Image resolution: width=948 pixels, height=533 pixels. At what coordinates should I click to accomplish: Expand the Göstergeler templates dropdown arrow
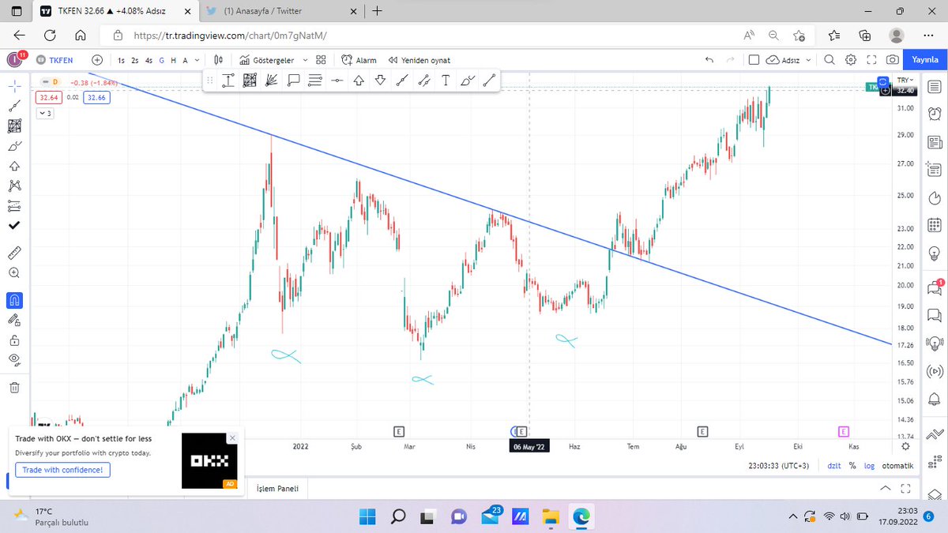(x=305, y=60)
